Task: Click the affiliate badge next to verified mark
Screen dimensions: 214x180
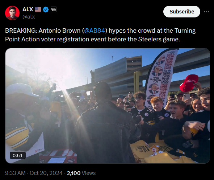Action: coord(54,9)
